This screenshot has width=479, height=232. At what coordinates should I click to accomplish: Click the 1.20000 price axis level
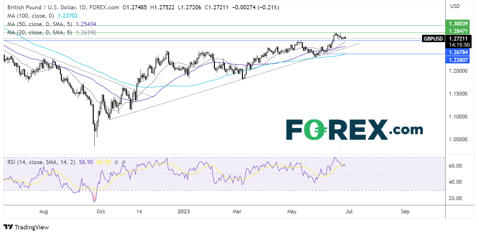tap(458, 71)
